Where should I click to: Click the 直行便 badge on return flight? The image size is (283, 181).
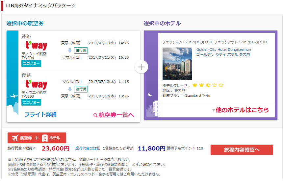point(81,89)
